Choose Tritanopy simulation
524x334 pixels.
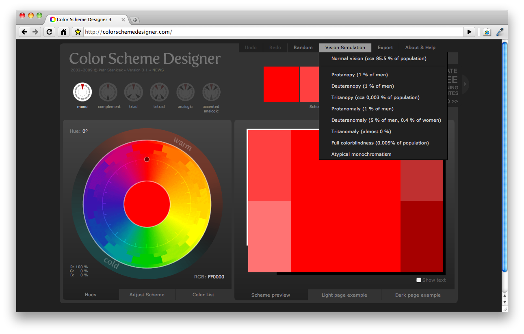point(375,97)
